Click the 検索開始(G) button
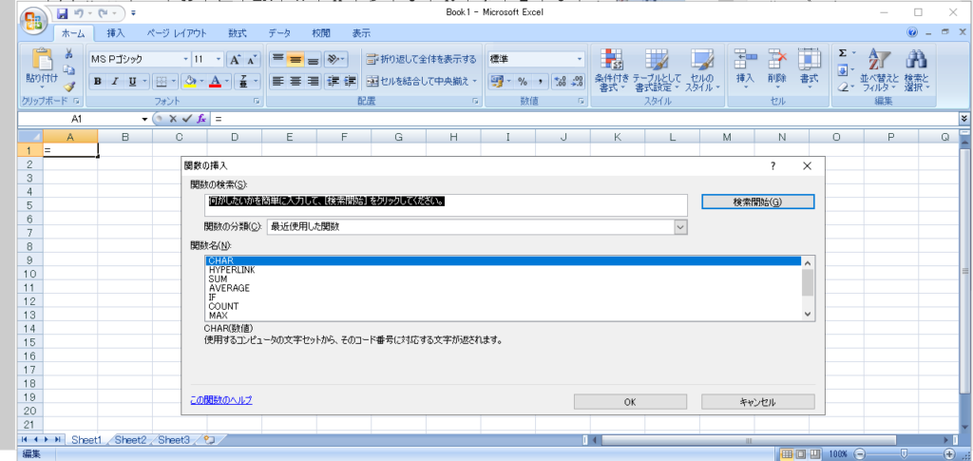This screenshot has width=973, height=461. click(757, 202)
